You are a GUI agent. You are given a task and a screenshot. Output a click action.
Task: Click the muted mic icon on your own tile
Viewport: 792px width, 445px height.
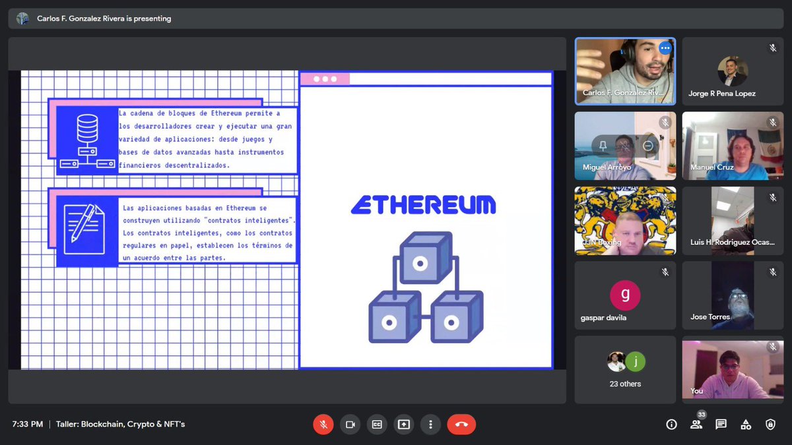pos(773,347)
